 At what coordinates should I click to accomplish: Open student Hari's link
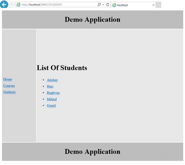tap(50, 86)
